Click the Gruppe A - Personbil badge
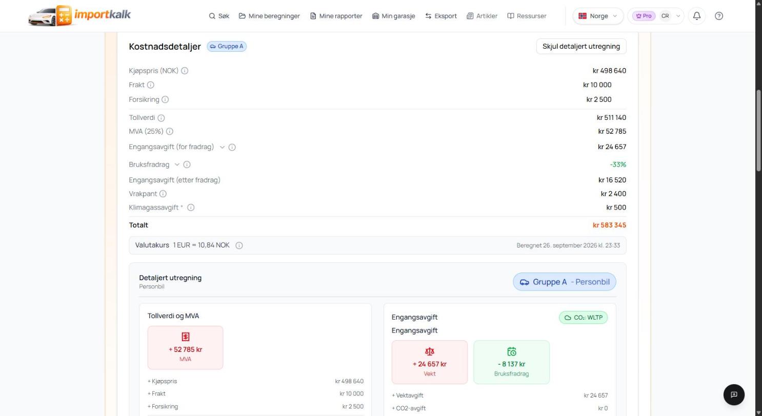762x416 pixels. (565, 282)
